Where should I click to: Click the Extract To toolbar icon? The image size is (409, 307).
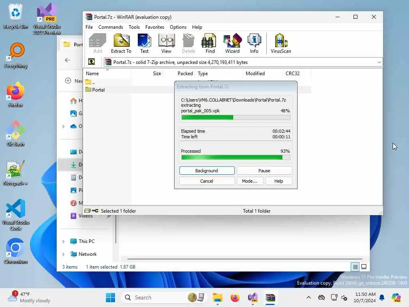(121, 44)
